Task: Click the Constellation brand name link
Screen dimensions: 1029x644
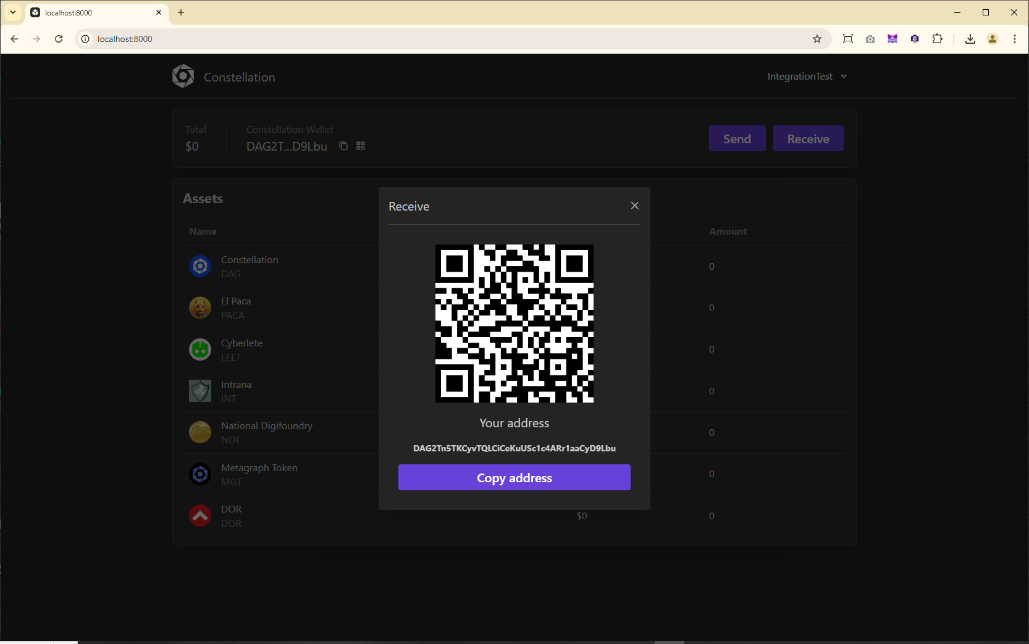Action: pyautogui.click(x=240, y=77)
